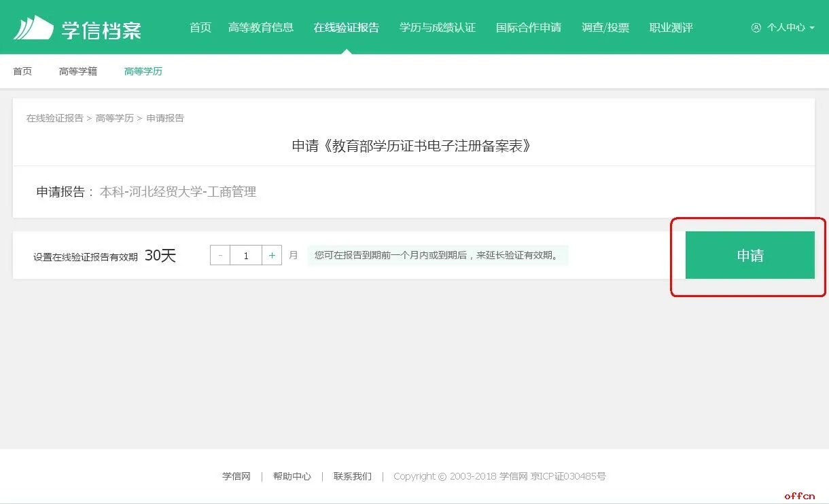The image size is (829, 504).
Task: Click the validity months input field showing 1
Action: click(x=246, y=255)
